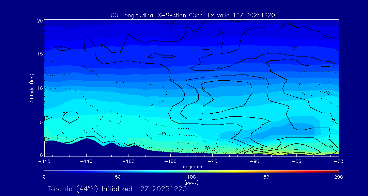Click the "Fx Valid 12Z 20251220" title text

(x=241, y=15)
